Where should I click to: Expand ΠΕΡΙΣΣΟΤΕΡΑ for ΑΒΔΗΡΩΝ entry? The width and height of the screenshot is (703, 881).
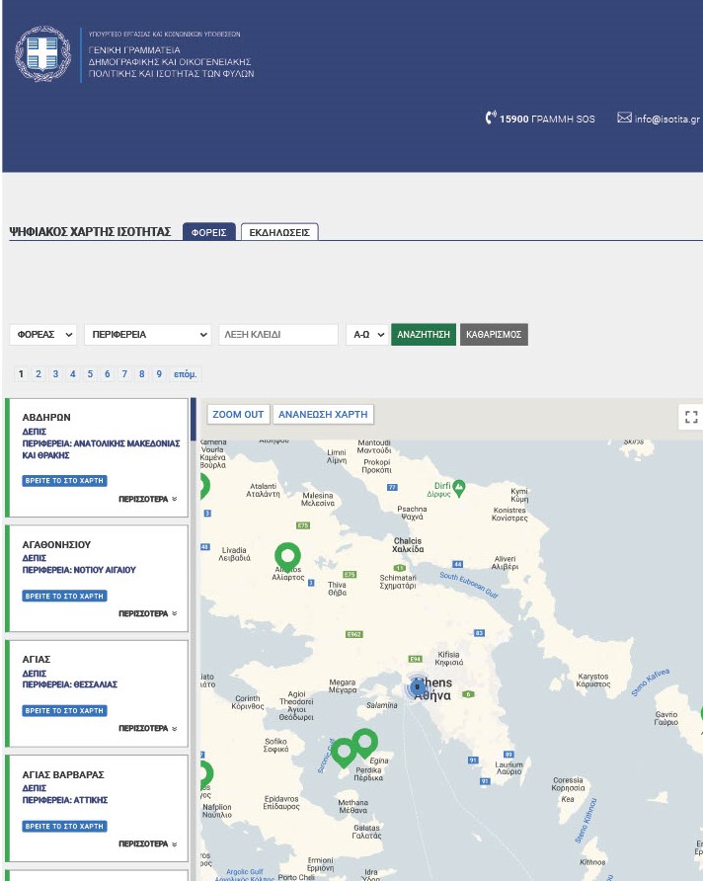pyautogui.click(x=148, y=499)
